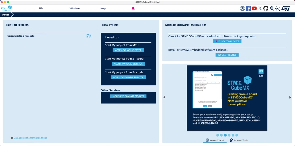Click the info icon beside data collection notice

pos(12,138)
